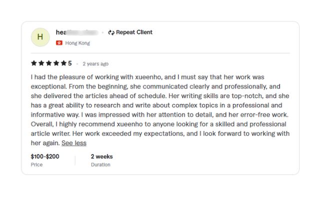Click the "$100-$200" price value

coord(45,156)
